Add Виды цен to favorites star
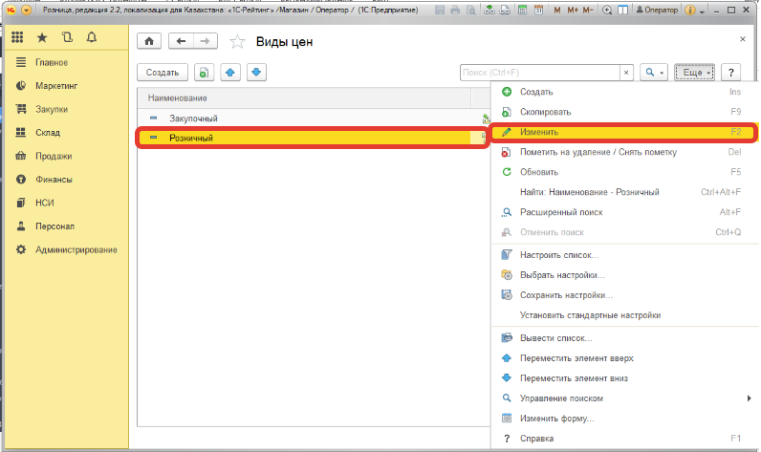 point(238,42)
